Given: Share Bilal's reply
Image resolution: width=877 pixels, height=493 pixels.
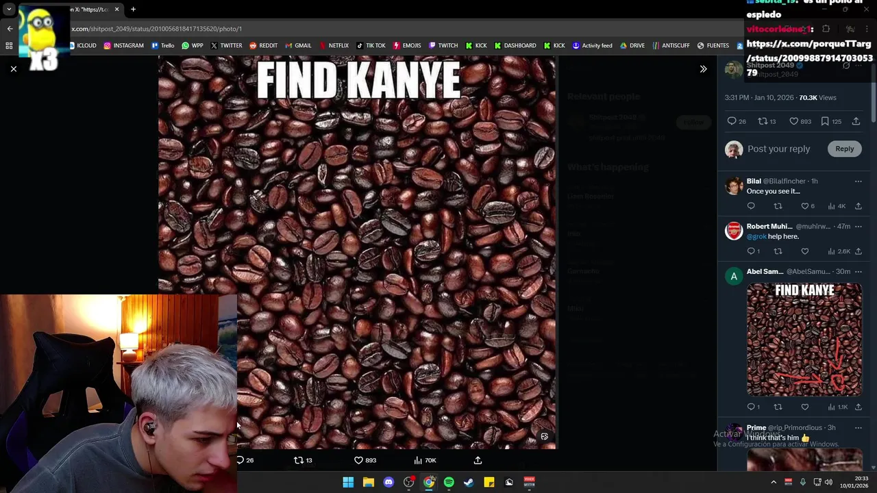Looking at the screenshot, I should 858,206.
